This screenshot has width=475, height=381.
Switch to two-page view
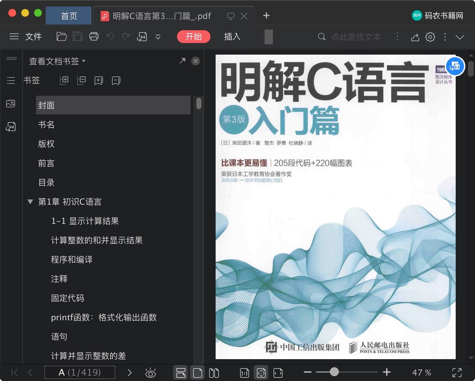(214, 373)
